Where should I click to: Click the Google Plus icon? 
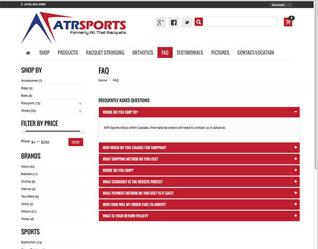[161, 22]
